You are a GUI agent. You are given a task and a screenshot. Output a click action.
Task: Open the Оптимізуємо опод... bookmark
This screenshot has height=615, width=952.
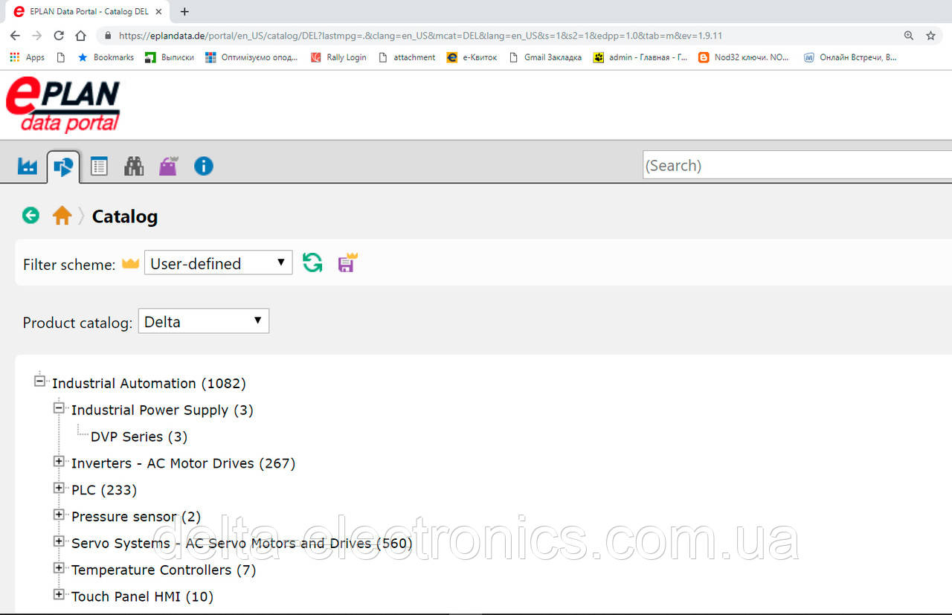coord(251,57)
